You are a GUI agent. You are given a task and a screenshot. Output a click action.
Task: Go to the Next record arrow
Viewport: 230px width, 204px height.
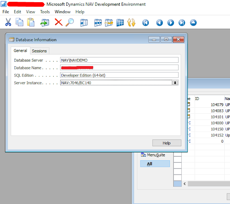click(171, 23)
